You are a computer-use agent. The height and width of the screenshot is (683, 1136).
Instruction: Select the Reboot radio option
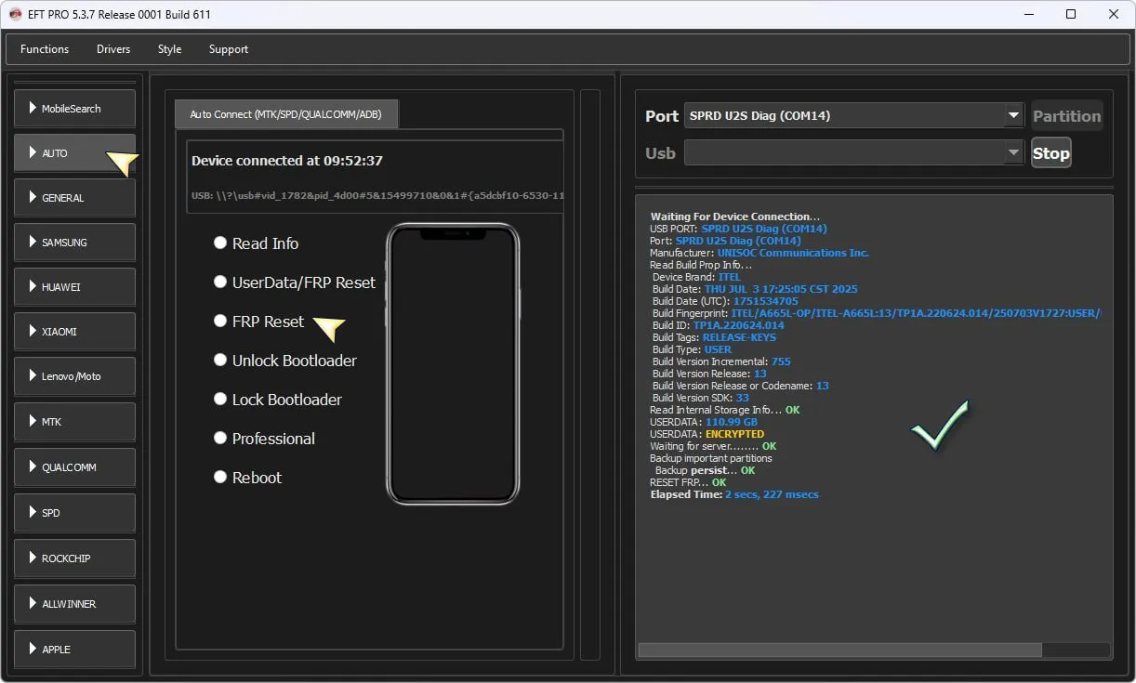pos(220,477)
